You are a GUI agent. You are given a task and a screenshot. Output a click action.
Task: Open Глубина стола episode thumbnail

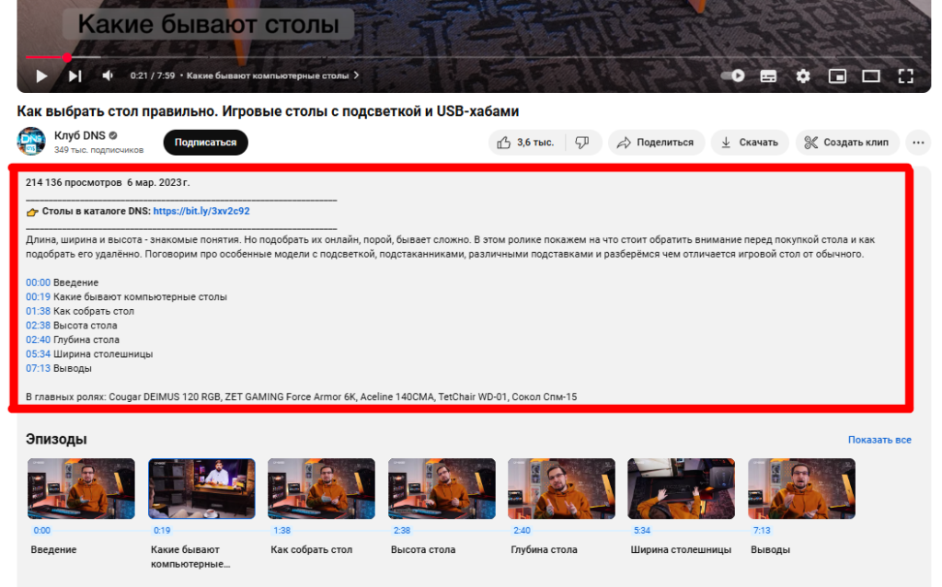[x=561, y=489]
